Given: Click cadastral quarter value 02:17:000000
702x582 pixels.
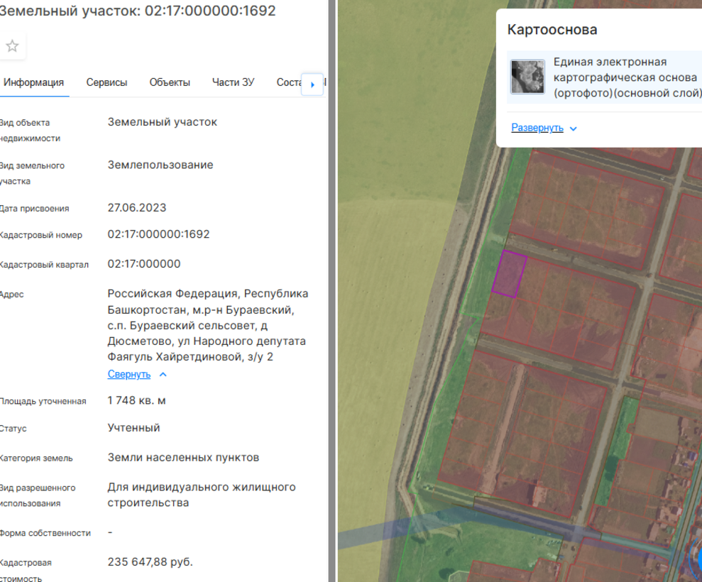Looking at the screenshot, I should [144, 264].
